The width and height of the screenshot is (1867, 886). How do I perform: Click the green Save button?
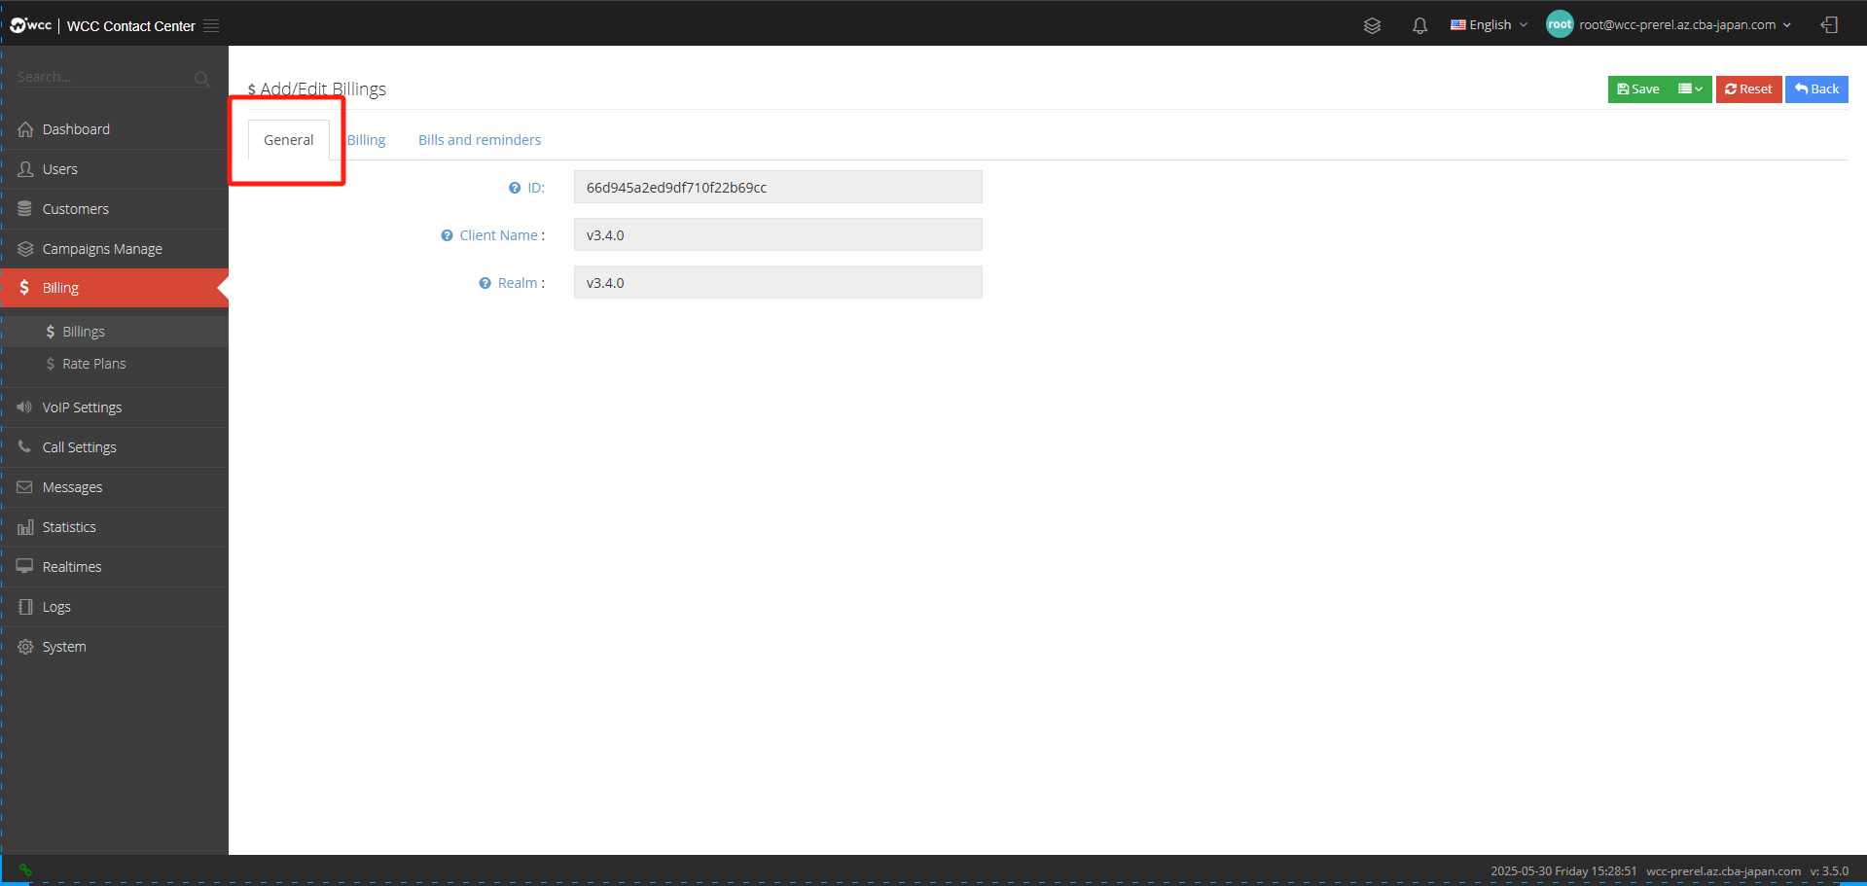click(x=1638, y=89)
